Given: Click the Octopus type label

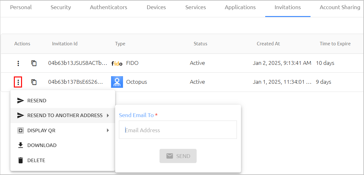Looking at the screenshot, I should pyautogui.click(x=137, y=82).
